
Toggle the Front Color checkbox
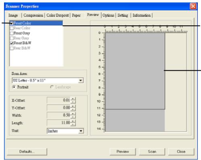pos(12,23)
